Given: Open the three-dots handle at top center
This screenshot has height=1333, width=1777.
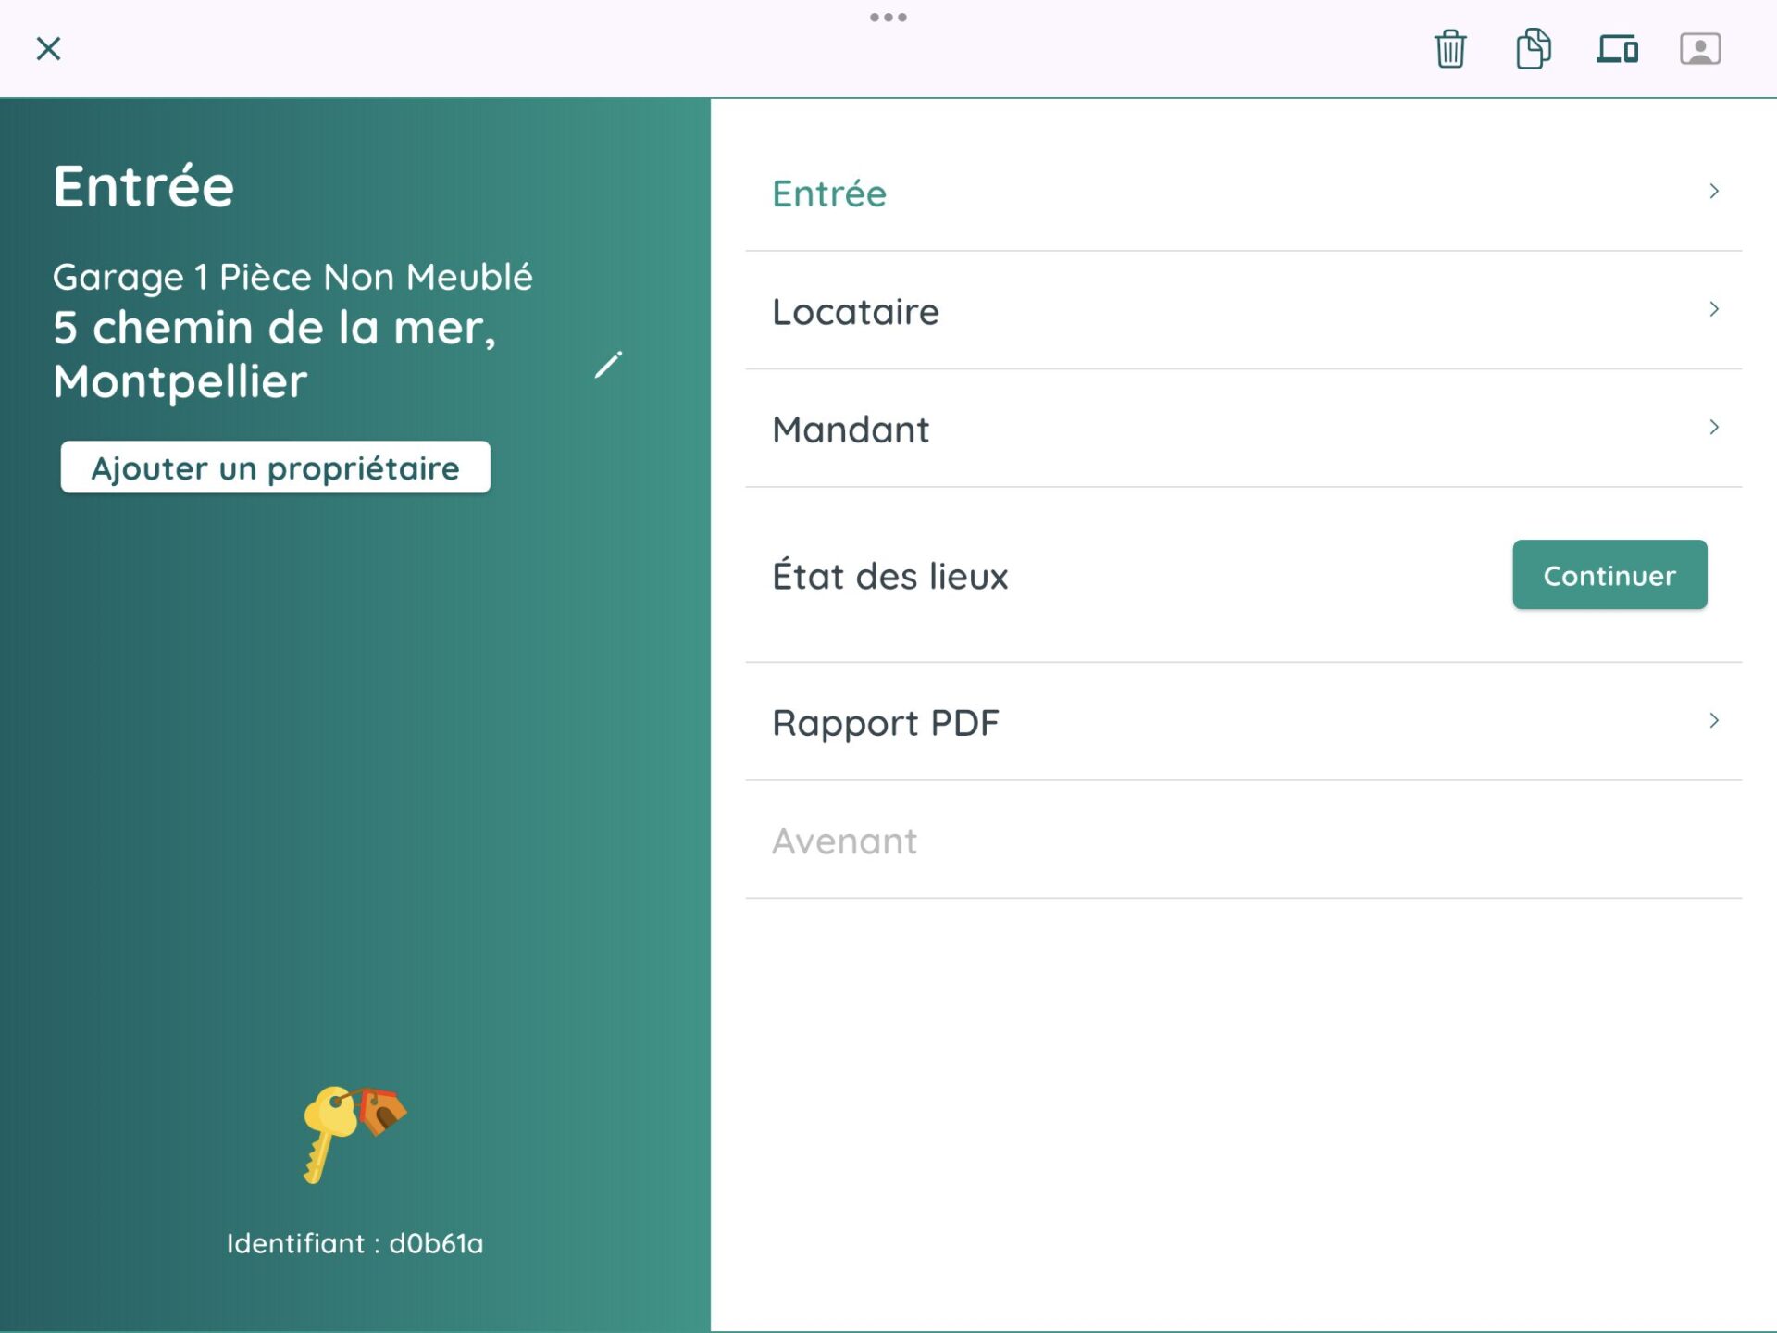Looking at the screenshot, I should tap(888, 17).
